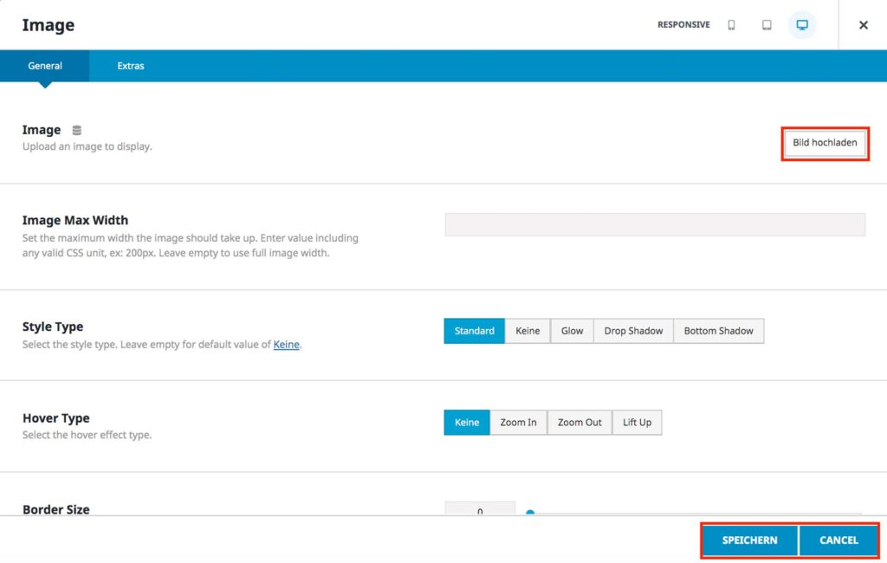Click the 'Select the hover effect type.' text
This screenshot has height=563, width=887.
point(87,435)
